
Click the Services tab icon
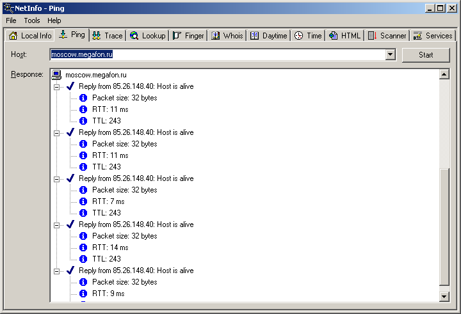[x=417, y=36]
